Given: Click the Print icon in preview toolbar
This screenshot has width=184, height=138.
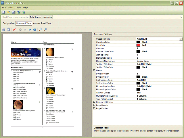Looking at the screenshot, I should tap(4, 30).
